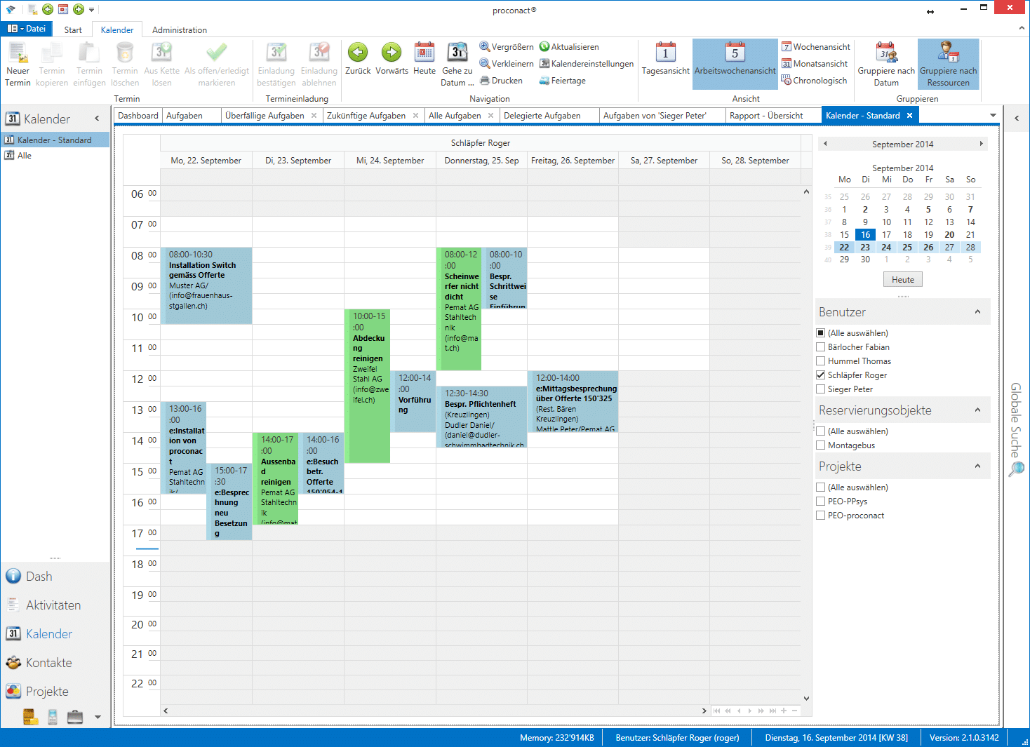The height and width of the screenshot is (747, 1030).
Task: Select Alle calendar in tree
Action: (x=25, y=156)
